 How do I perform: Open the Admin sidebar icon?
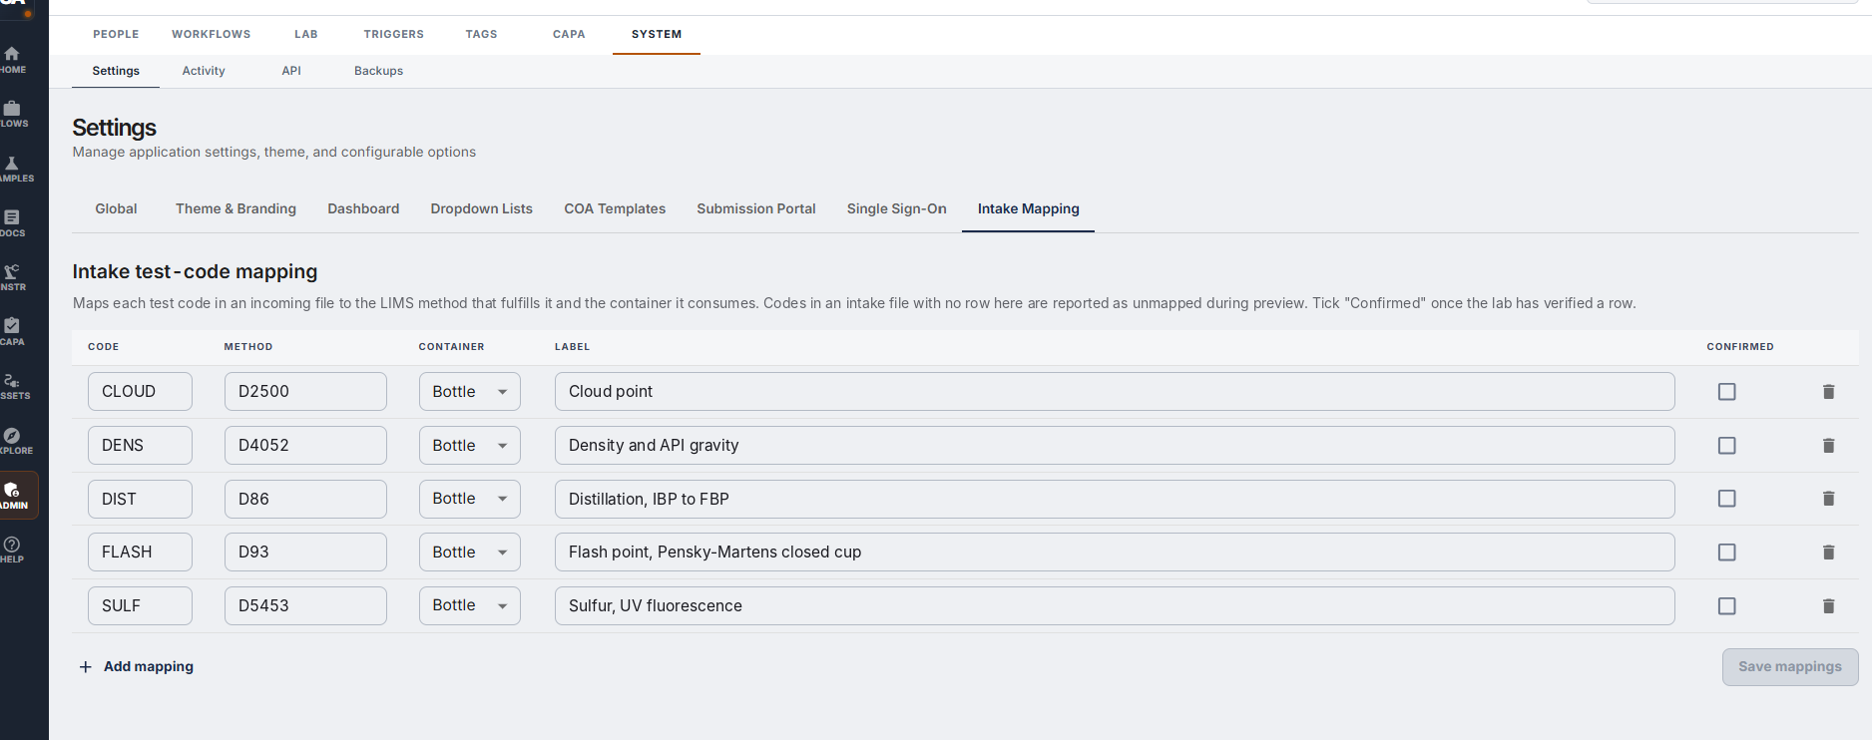pyautogui.click(x=13, y=496)
